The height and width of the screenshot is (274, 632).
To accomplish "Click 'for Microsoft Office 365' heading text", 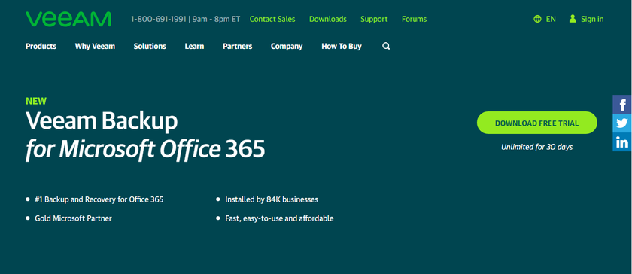I will point(145,149).
